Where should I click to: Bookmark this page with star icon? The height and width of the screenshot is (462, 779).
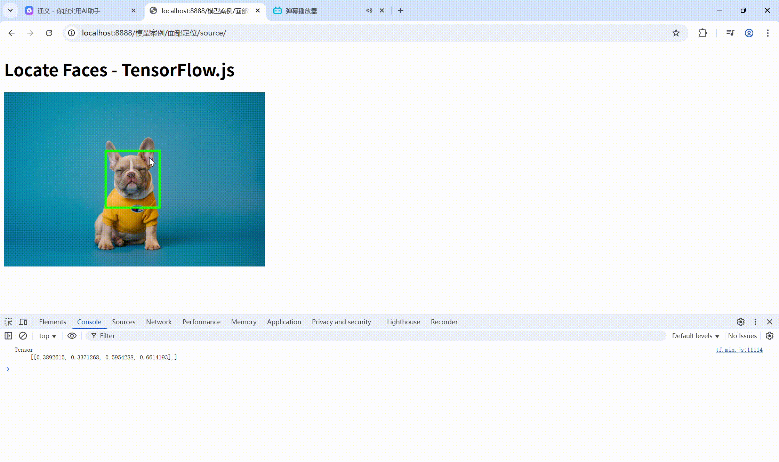(676, 33)
